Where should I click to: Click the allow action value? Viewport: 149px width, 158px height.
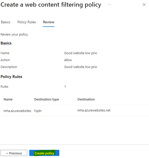click(x=68, y=60)
